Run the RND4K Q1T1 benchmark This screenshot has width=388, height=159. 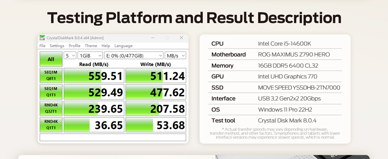51,125
